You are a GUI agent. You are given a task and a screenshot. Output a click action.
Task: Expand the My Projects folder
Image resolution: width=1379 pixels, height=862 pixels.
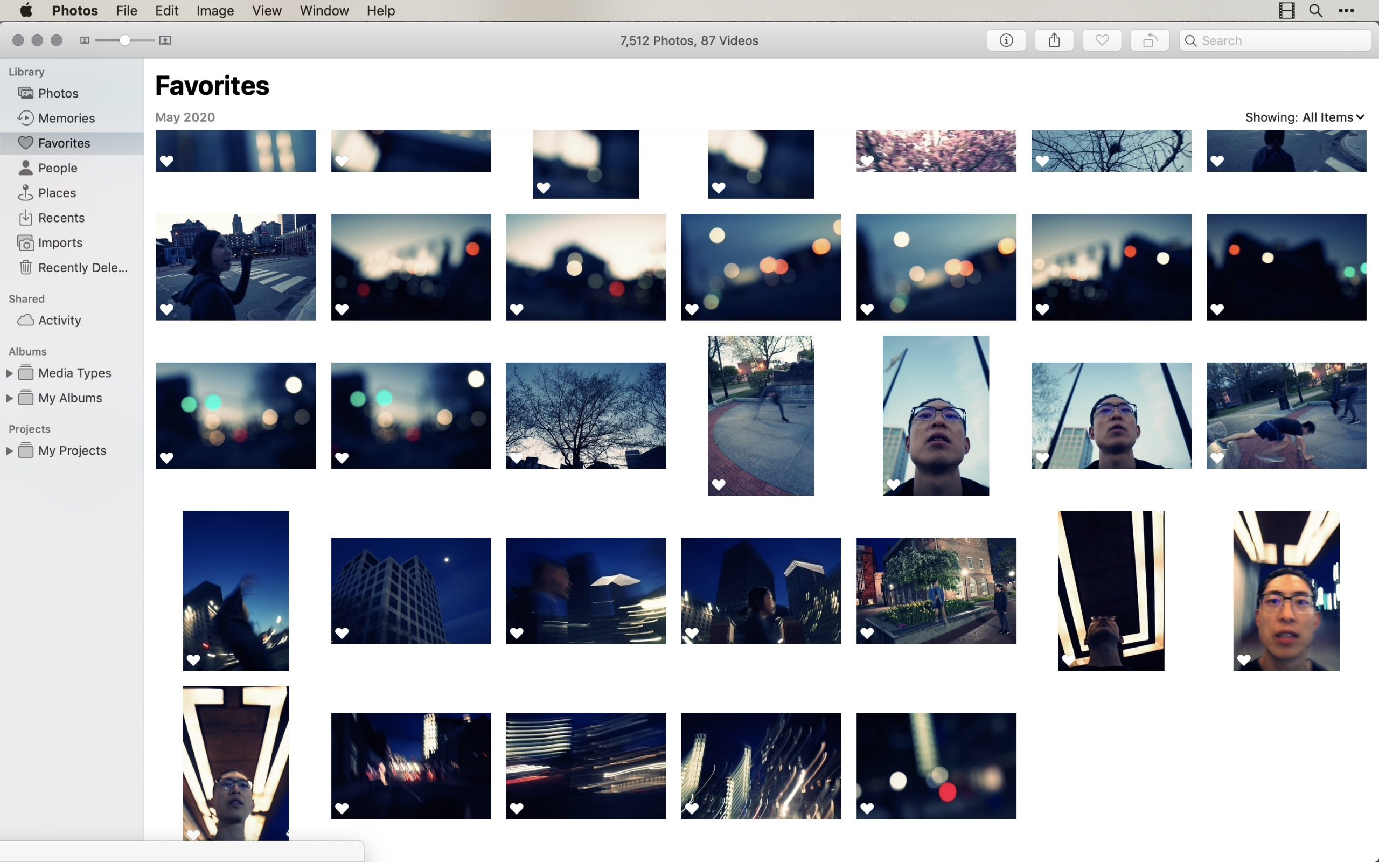[x=9, y=450]
